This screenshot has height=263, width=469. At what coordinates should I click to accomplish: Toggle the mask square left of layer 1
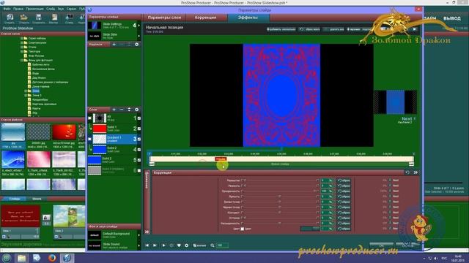[x=89, y=118]
